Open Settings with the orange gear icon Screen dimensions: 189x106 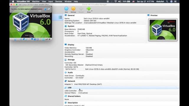pos(73,9)
